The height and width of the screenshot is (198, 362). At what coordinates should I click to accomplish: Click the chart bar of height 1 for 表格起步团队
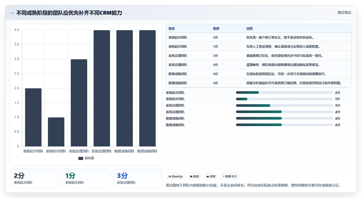[x=56, y=132]
